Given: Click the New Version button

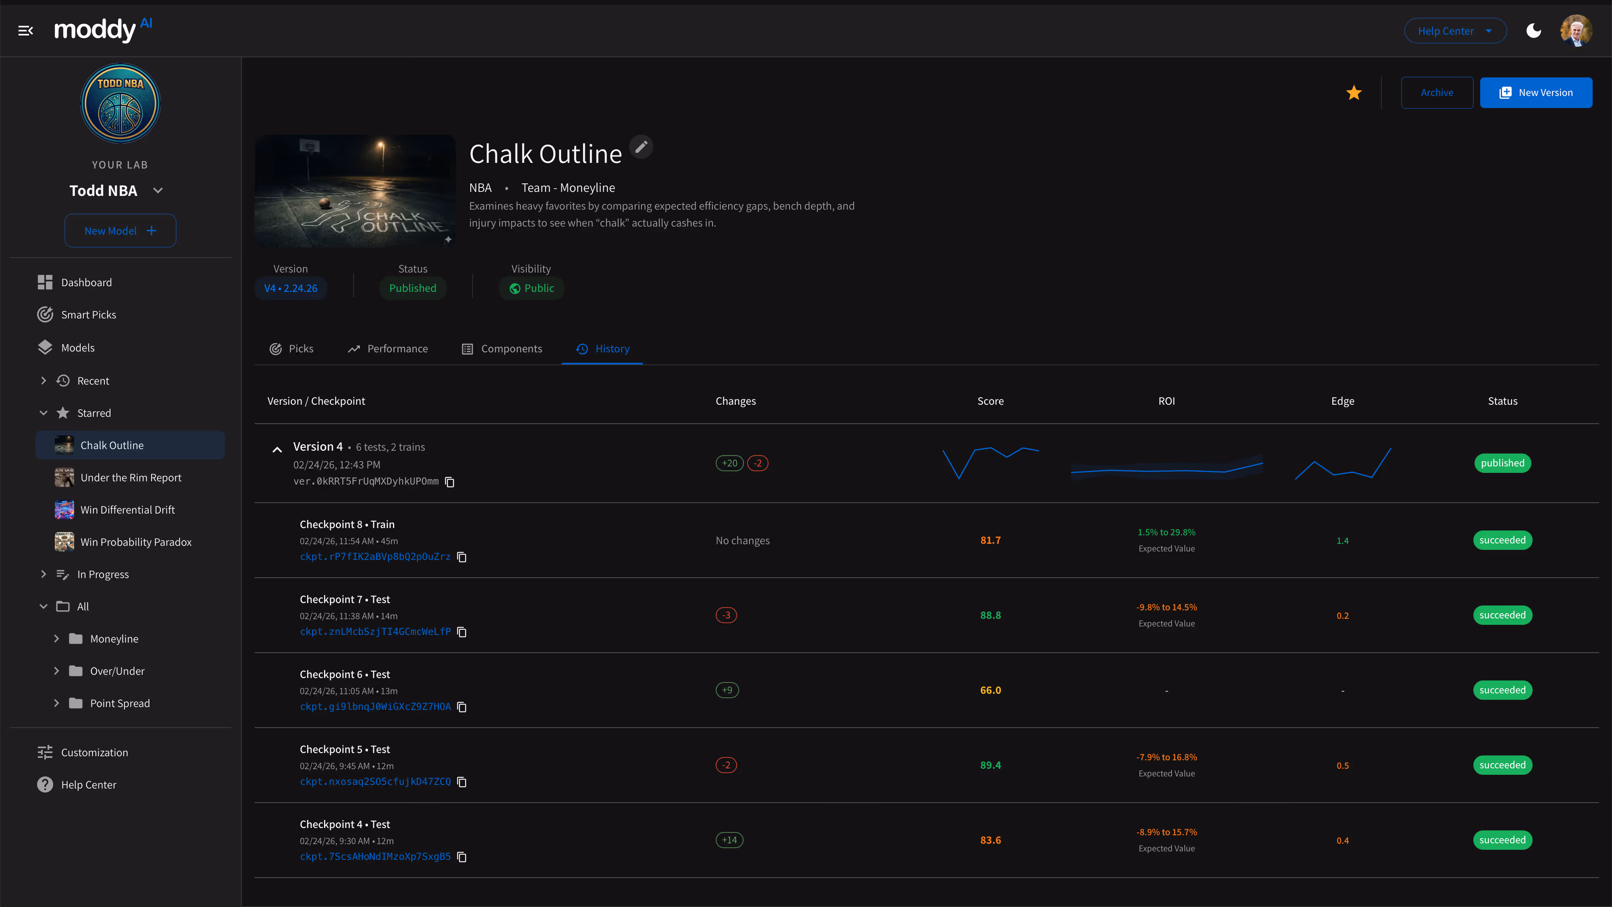Looking at the screenshot, I should [x=1536, y=92].
